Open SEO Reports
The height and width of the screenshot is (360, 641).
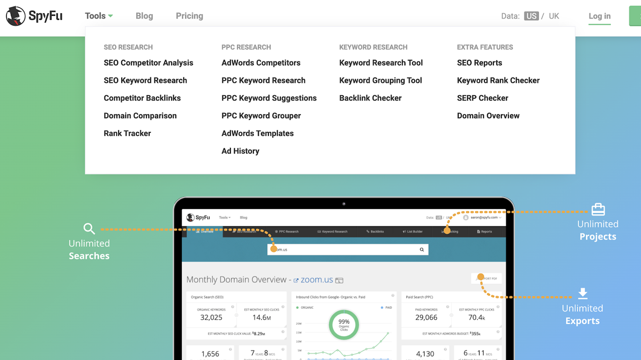point(479,63)
